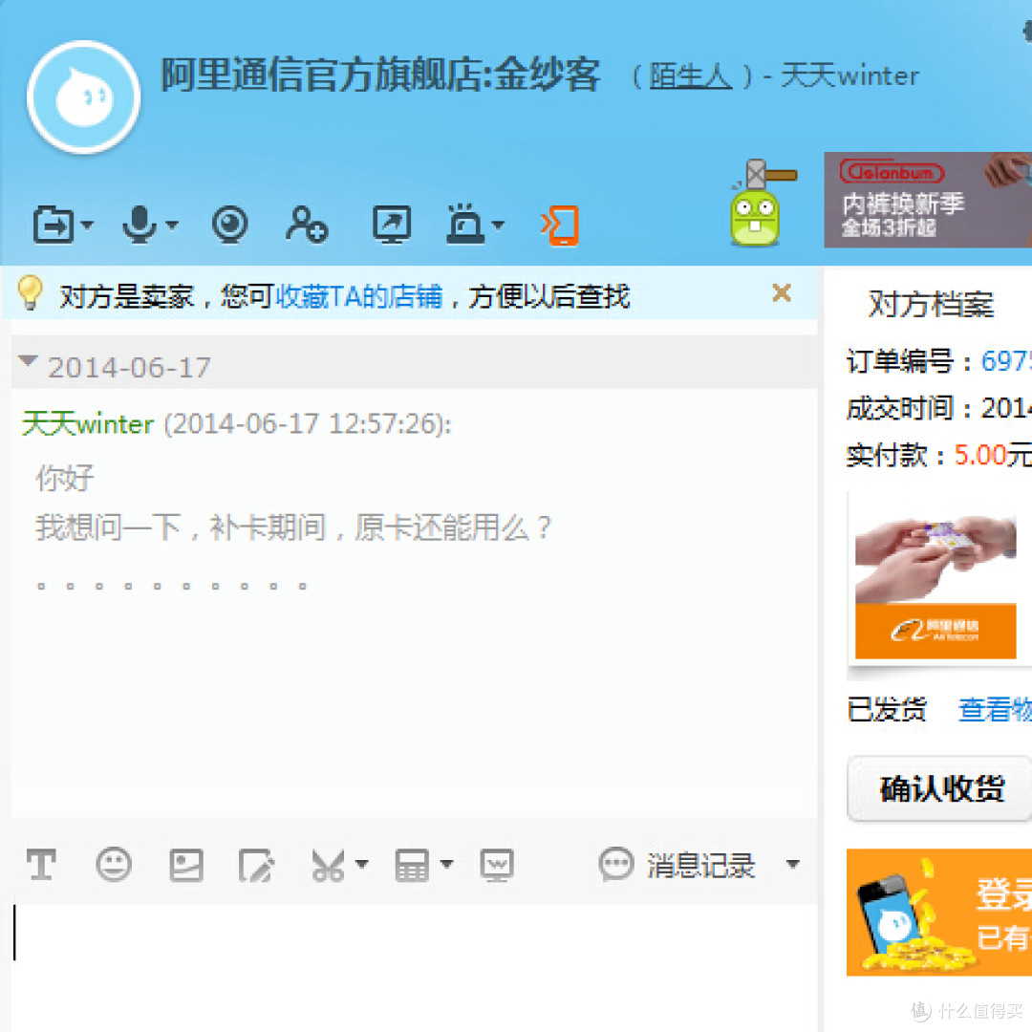Viewport: 1032px width, 1032px height.
Task: Expand 消息记录 dropdown arrow
Action: pos(793,864)
